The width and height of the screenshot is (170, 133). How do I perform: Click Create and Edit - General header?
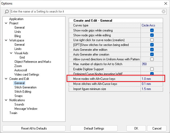[x=93, y=21]
